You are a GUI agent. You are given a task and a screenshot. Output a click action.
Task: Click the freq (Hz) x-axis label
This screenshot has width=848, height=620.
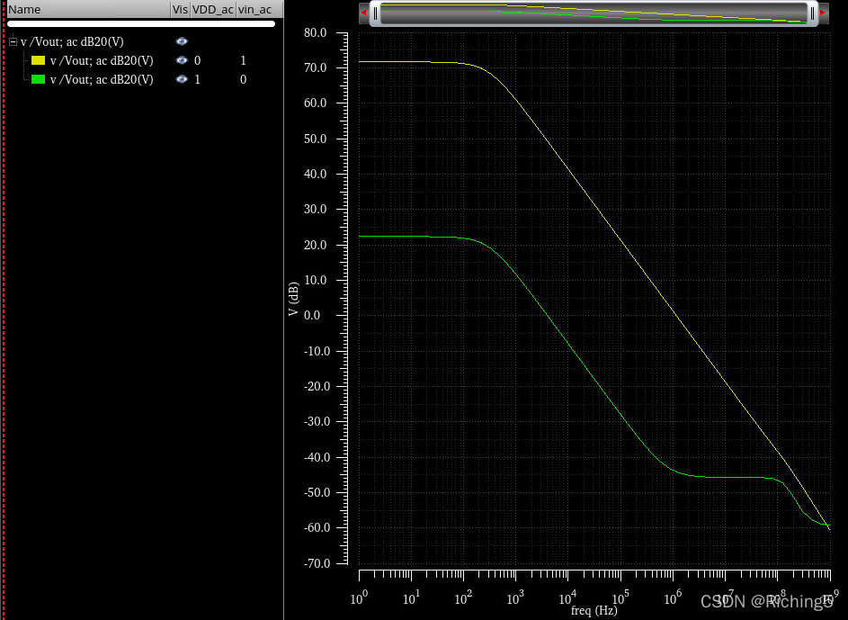point(594,611)
